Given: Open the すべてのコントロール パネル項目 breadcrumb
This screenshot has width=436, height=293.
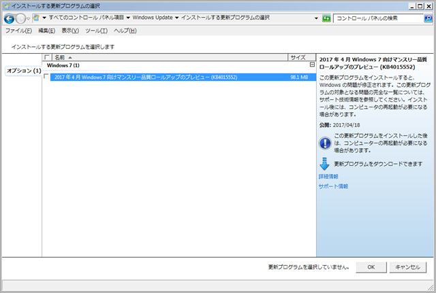Looking at the screenshot, I should click(87, 18).
